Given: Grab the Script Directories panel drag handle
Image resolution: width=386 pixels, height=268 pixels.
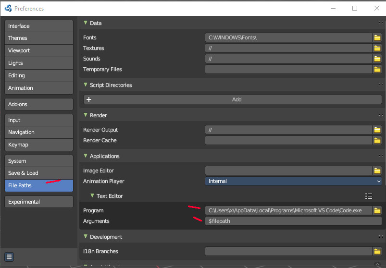Looking at the screenshot, I should click(x=380, y=85).
